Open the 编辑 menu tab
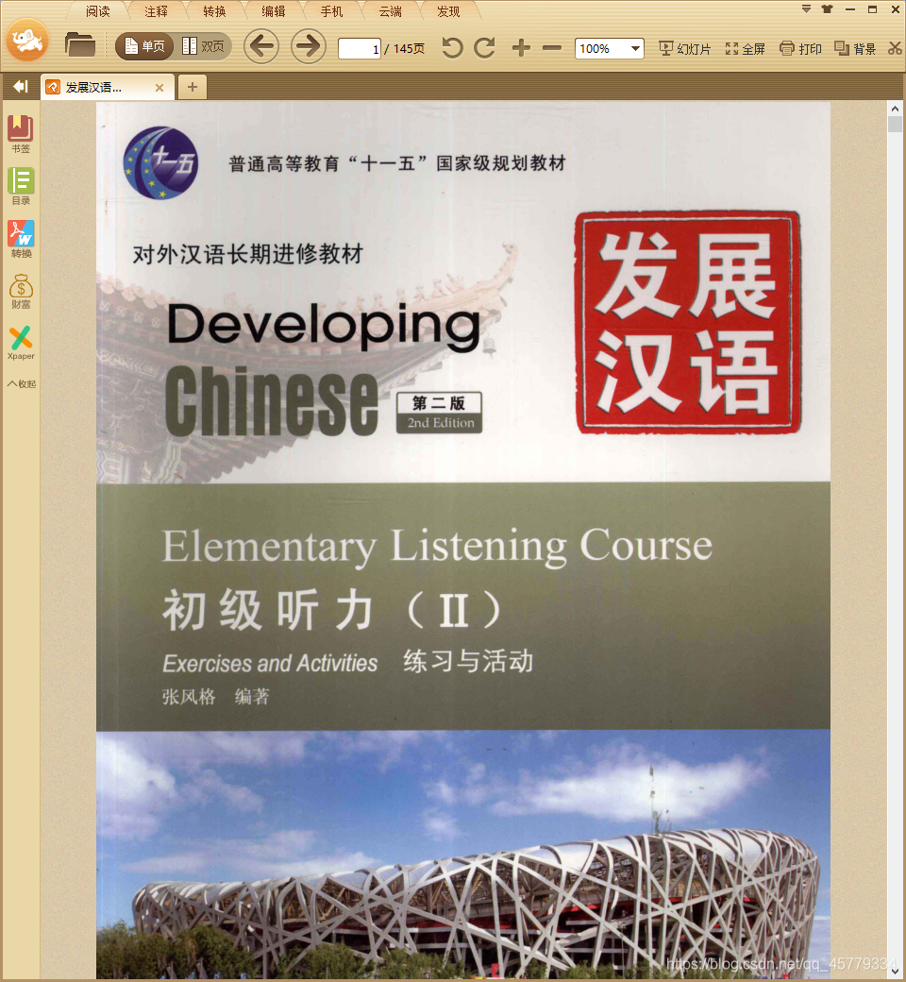Image resolution: width=906 pixels, height=982 pixels. (273, 11)
